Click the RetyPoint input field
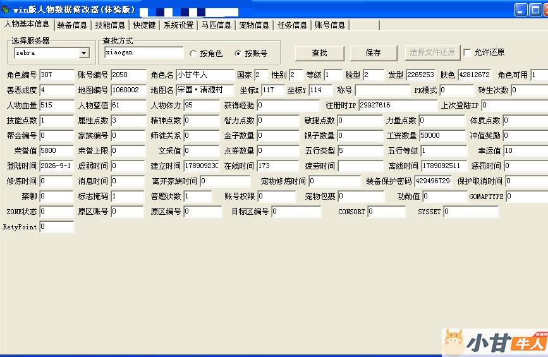The width and height of the screenshot is (548, 357). (57, 227)
